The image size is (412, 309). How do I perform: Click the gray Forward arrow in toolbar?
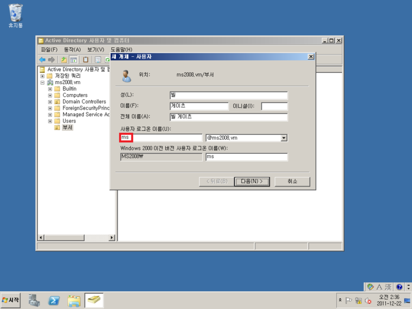(51, 60)
